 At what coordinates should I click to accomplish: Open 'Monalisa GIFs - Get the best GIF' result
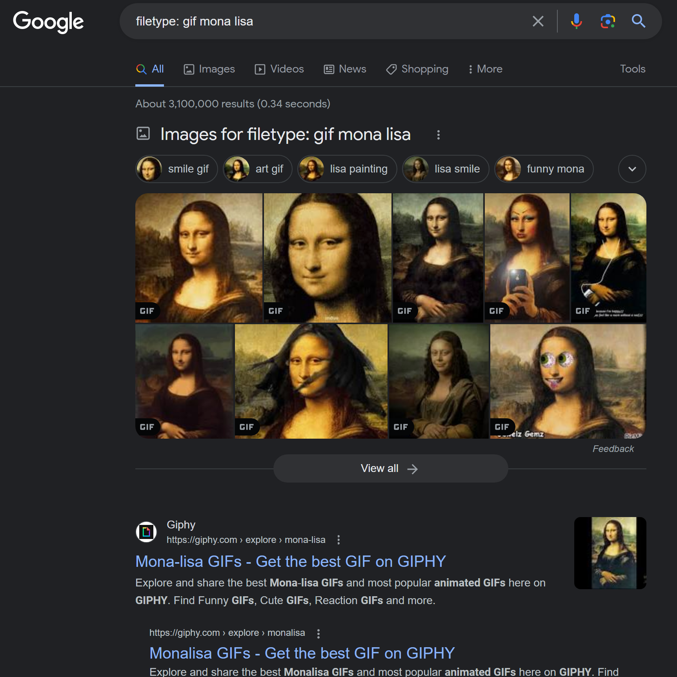click(302, 653)
